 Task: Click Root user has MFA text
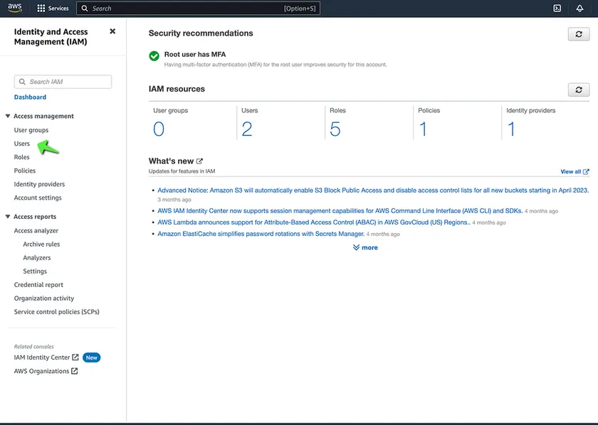point(195,55)
